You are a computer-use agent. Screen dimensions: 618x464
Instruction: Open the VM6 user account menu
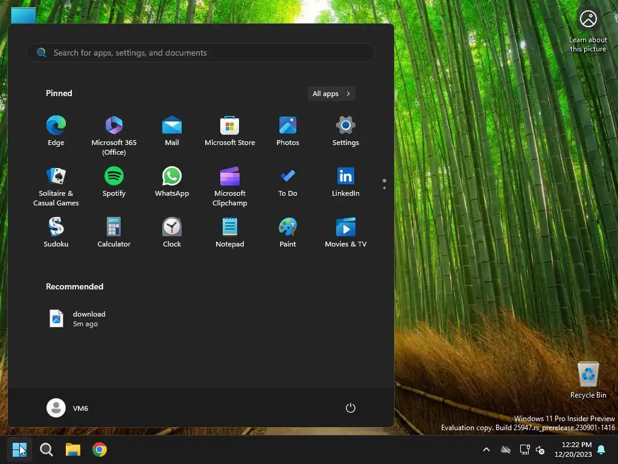click(x=68, y=408)
